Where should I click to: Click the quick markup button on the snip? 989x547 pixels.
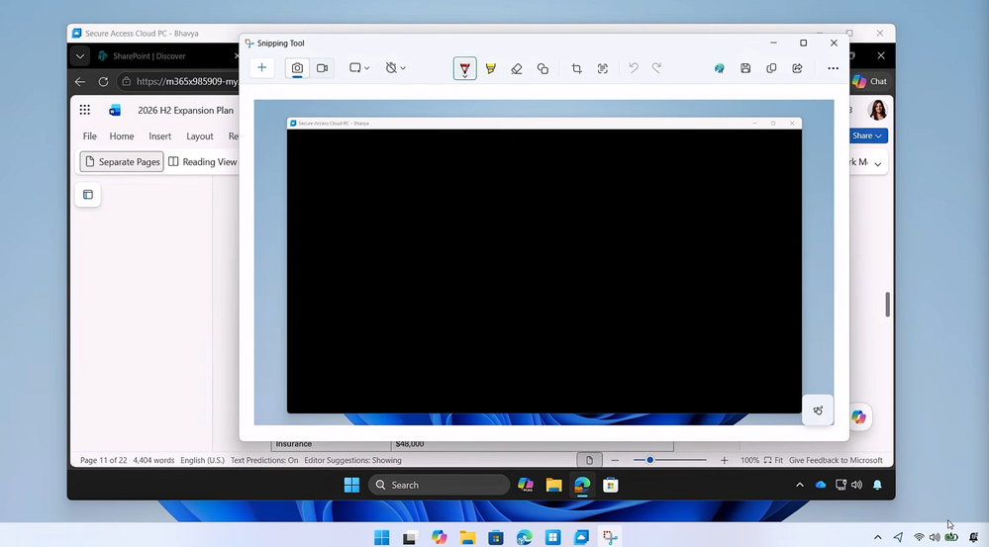click(818, 410)
